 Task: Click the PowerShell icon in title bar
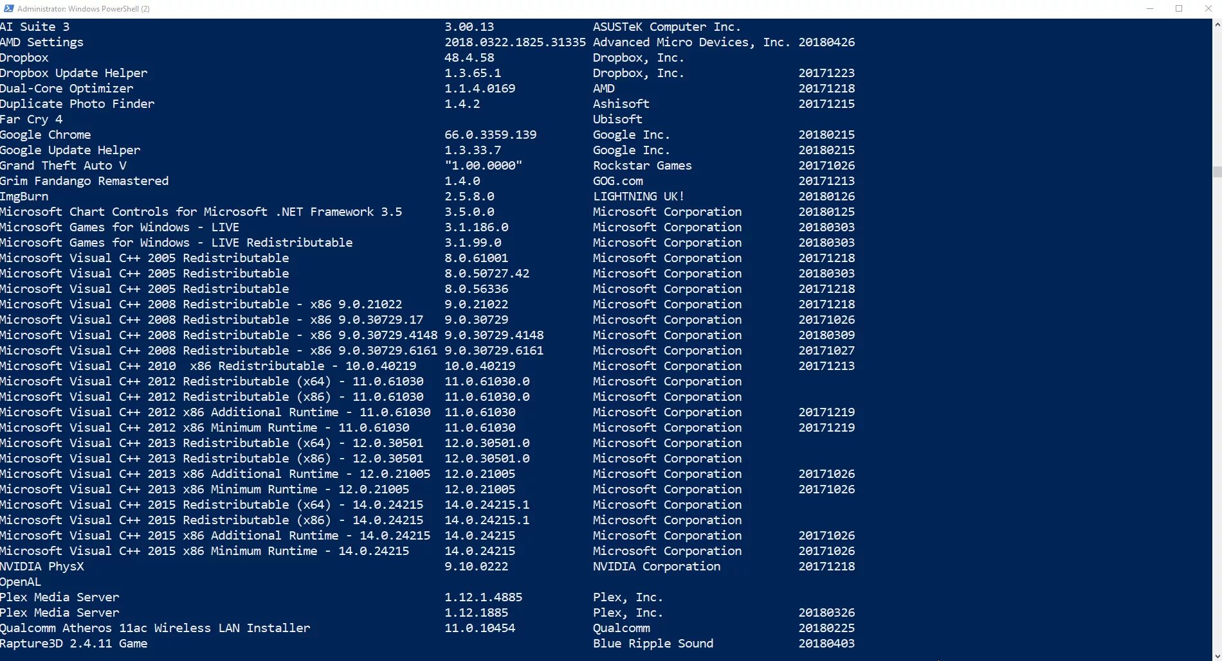pyautogui.click(x=8, y=8)
